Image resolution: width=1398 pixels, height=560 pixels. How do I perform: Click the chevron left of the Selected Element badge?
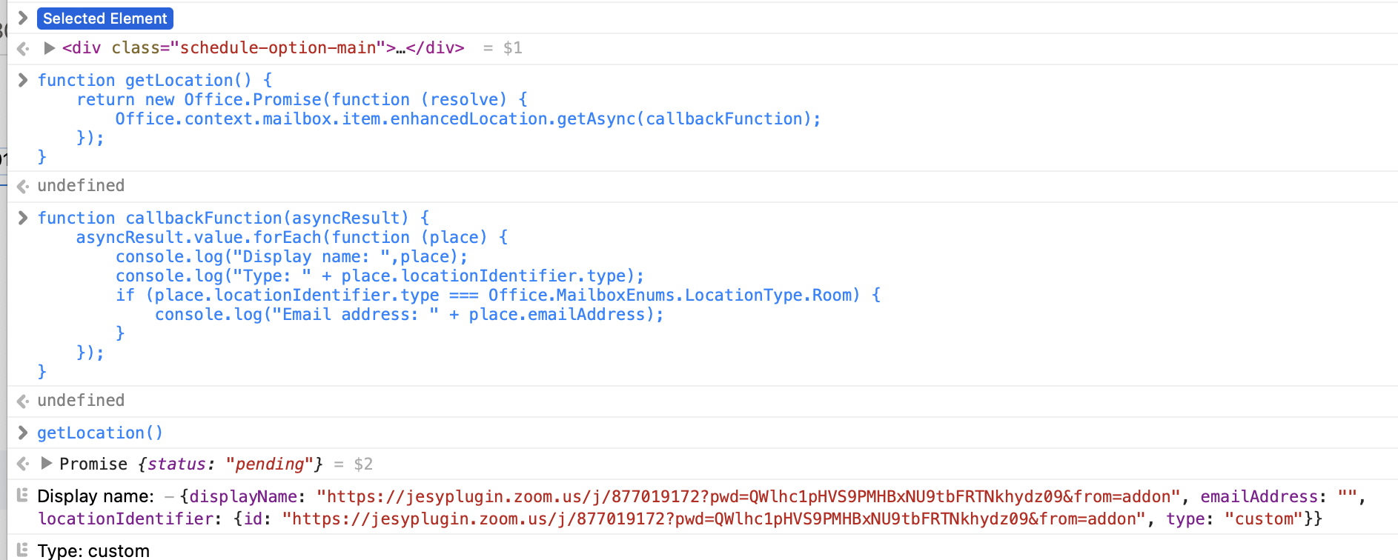click(22, 18)
